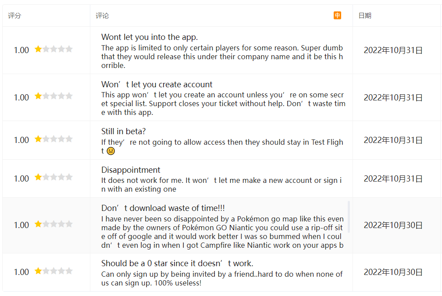Click the 日期 column header
Viewport: 442px width, 296px height.
tap(365, 16)
